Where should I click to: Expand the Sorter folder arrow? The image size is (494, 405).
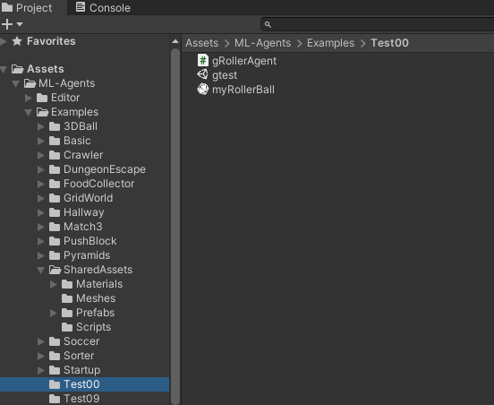[x=41, y=356]
